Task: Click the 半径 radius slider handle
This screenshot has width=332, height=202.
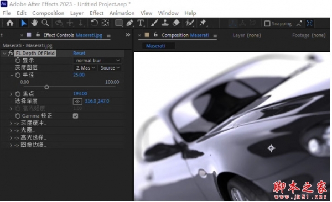Action: (47, 87)
